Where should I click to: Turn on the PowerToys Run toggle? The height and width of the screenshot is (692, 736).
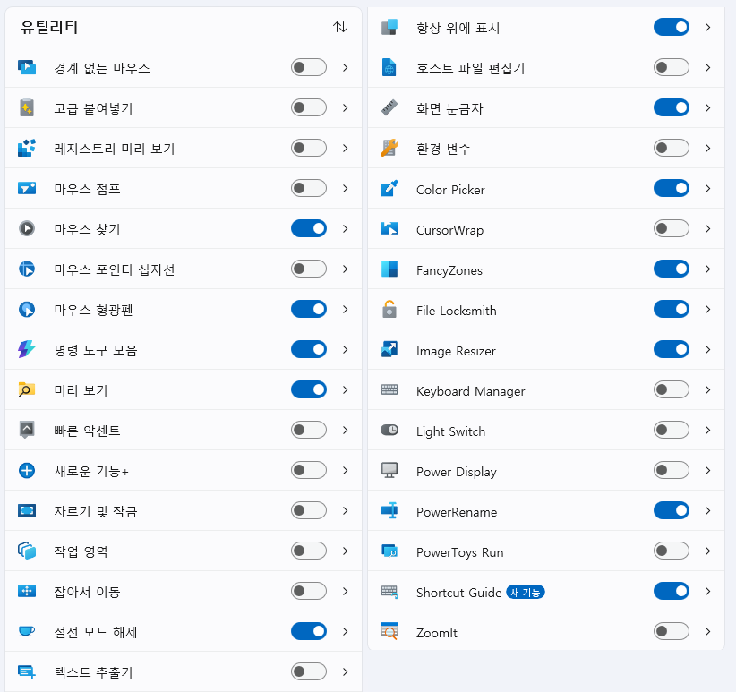pyautogui.click(x=672, y=551)
